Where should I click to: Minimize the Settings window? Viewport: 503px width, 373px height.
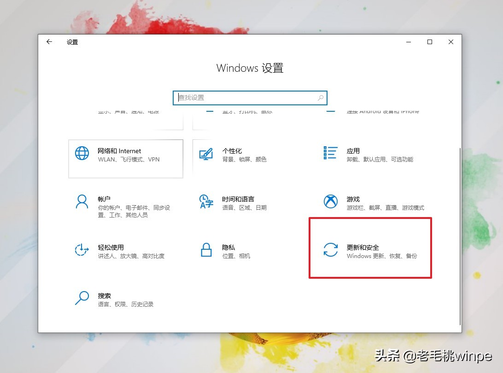pyautogui.click(x=409, y=42)
